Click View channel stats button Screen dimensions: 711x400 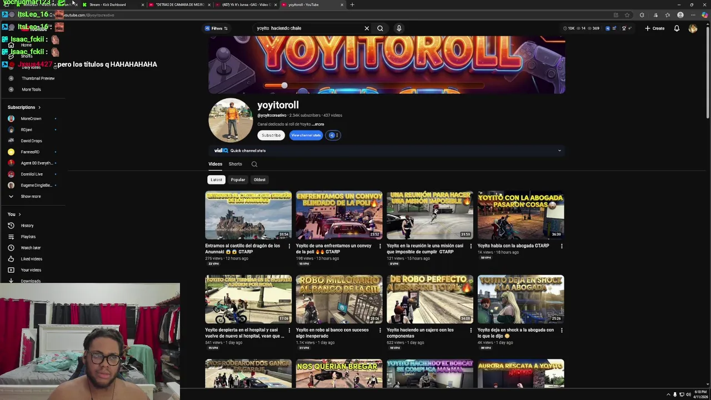(x=306, y=135)
